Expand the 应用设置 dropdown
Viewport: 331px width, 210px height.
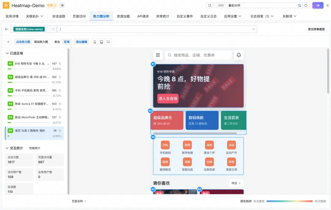coord(233,16)
